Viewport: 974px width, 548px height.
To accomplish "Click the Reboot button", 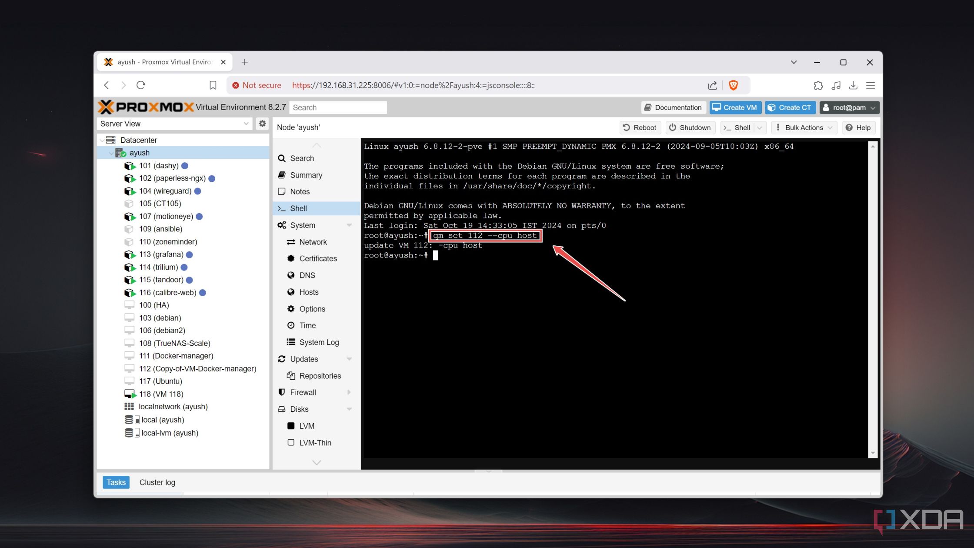I will click(638, 127).
